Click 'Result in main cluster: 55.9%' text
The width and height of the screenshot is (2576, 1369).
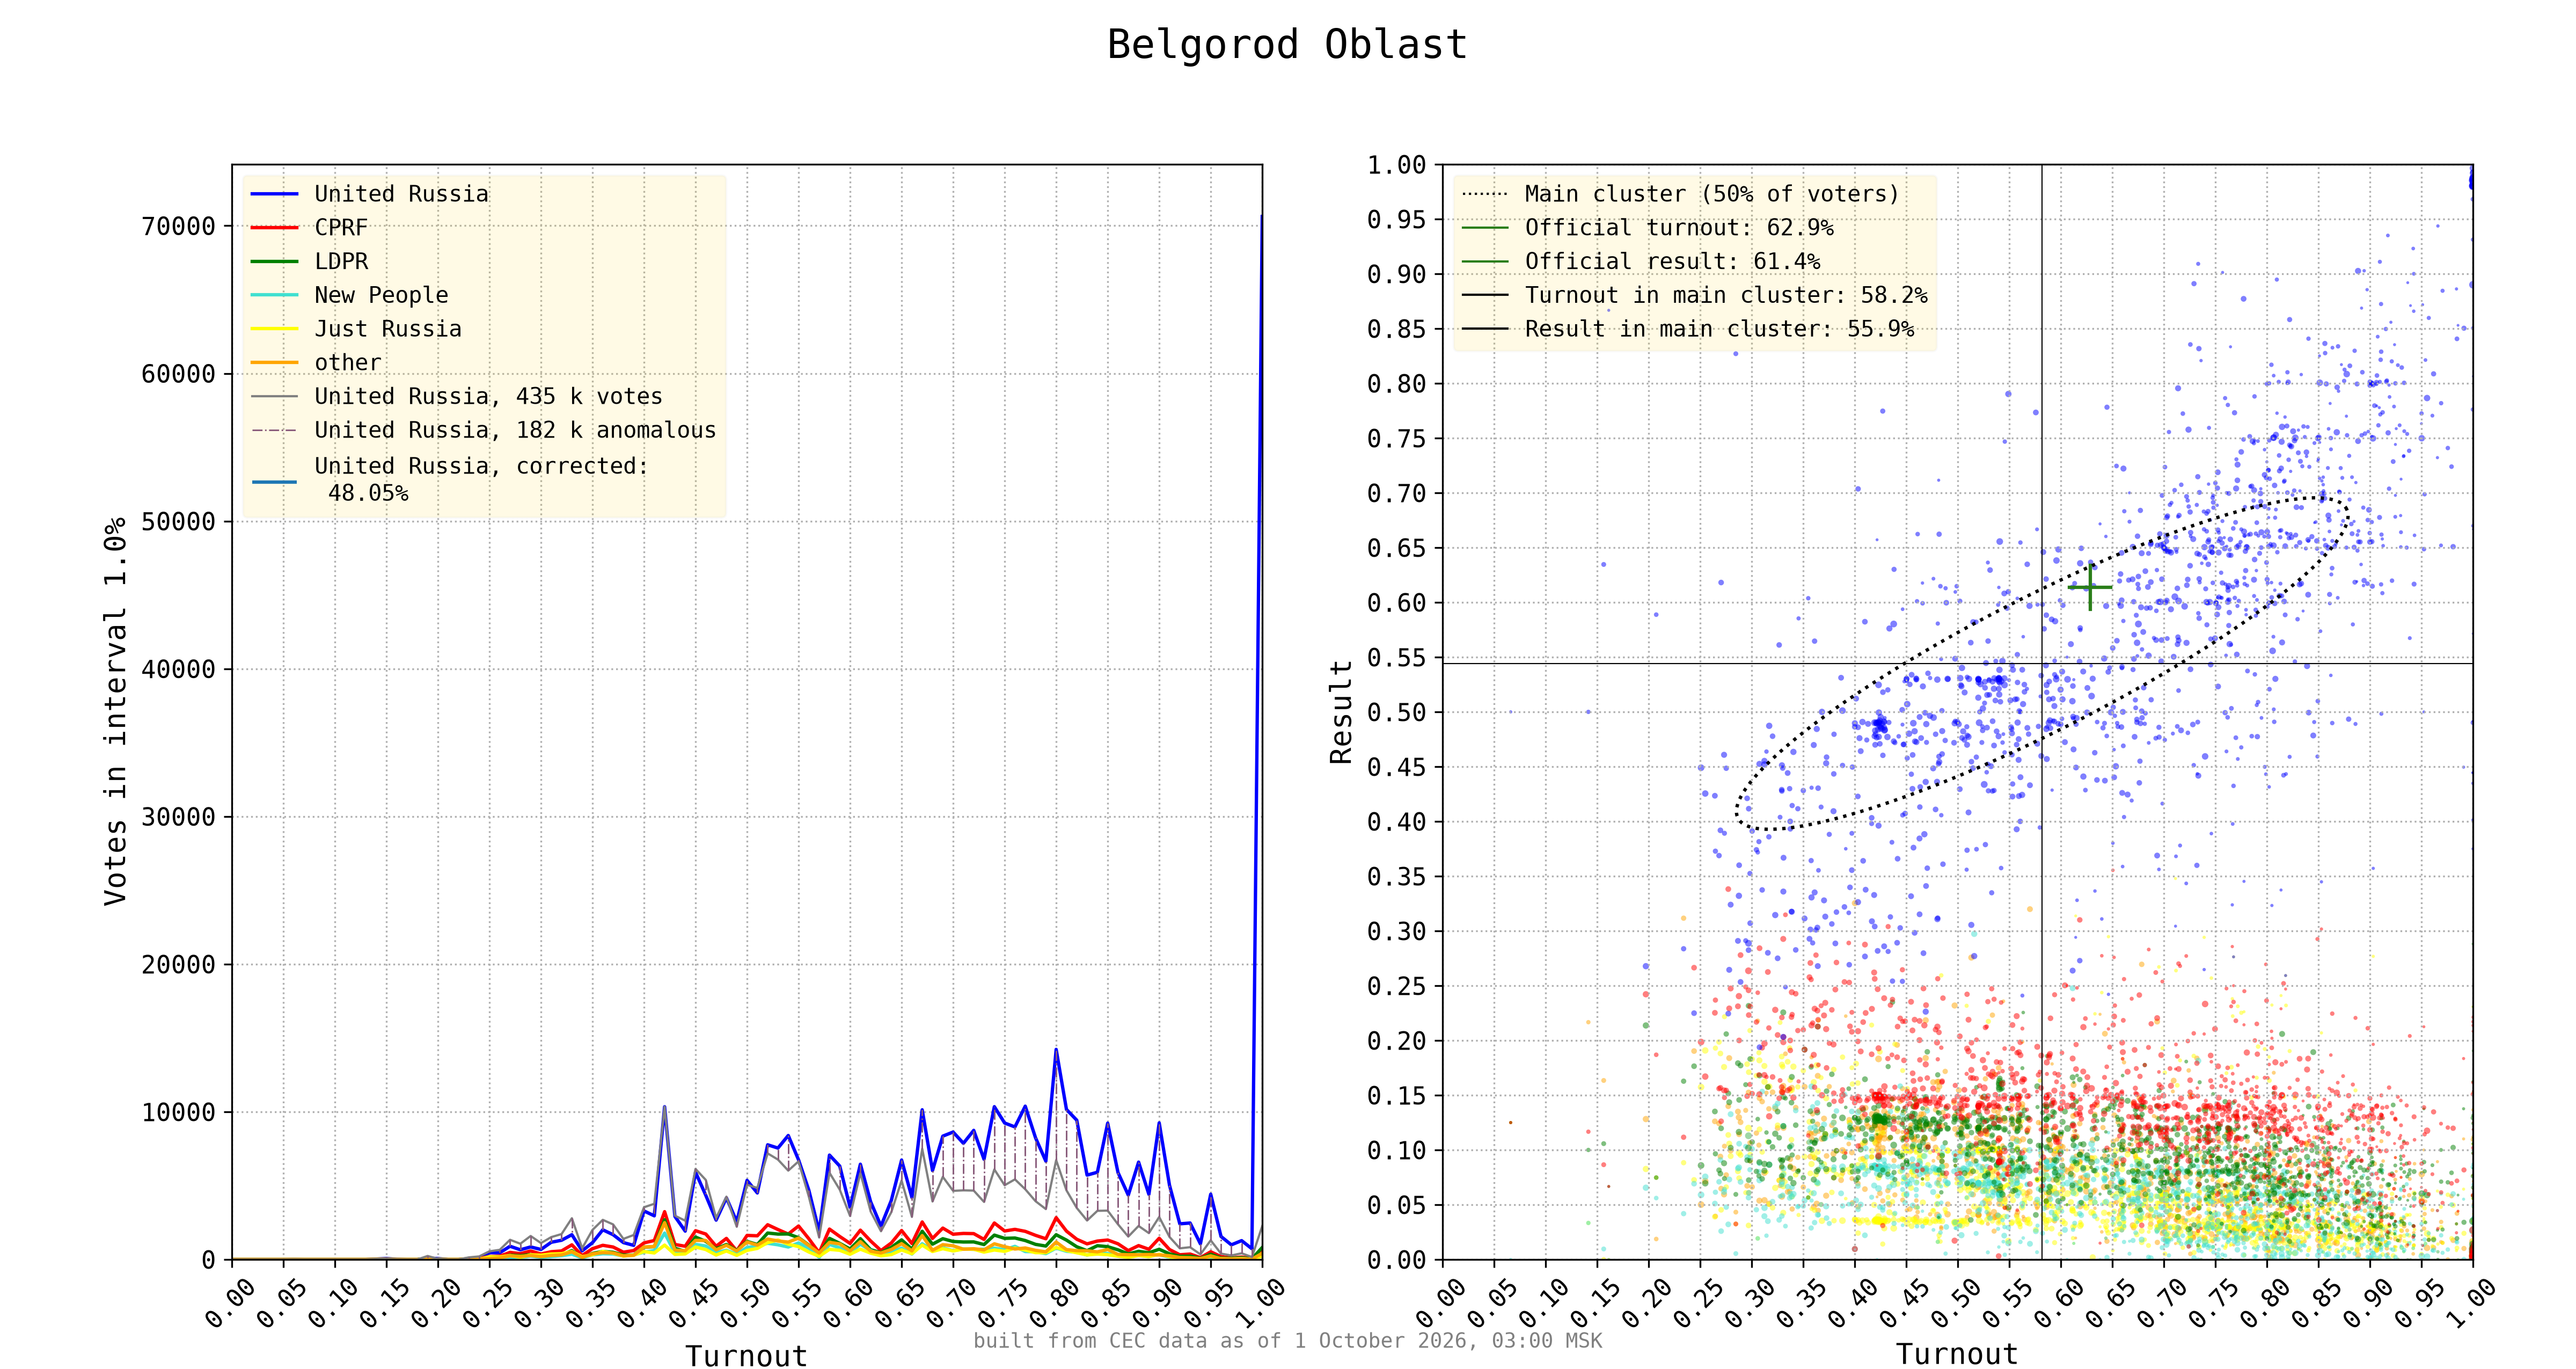coord(1719,329)
